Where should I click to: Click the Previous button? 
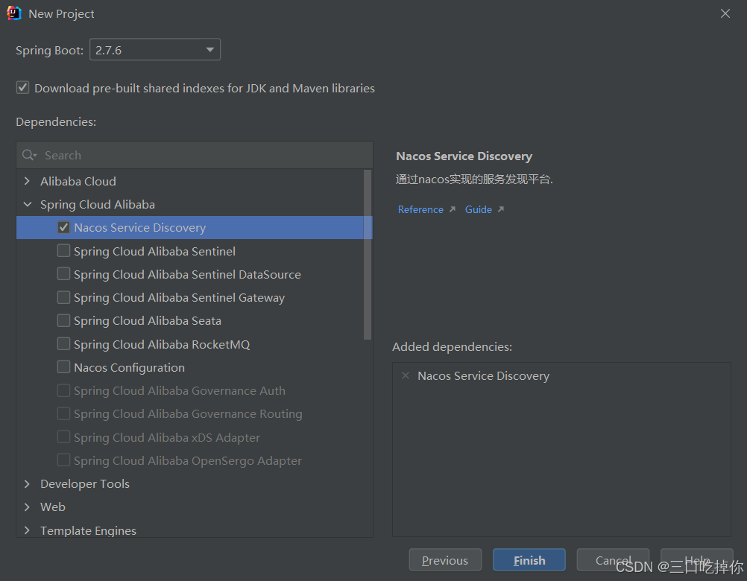click(x=445, y=560)
